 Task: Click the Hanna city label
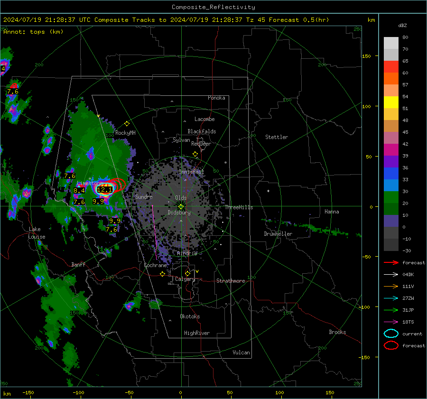point(332,212)
